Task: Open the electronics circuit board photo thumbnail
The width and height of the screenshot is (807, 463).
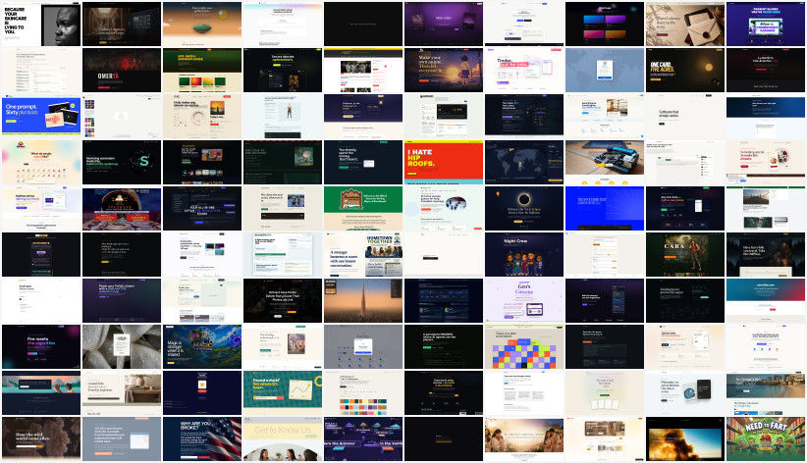Action: click(605, 162)
